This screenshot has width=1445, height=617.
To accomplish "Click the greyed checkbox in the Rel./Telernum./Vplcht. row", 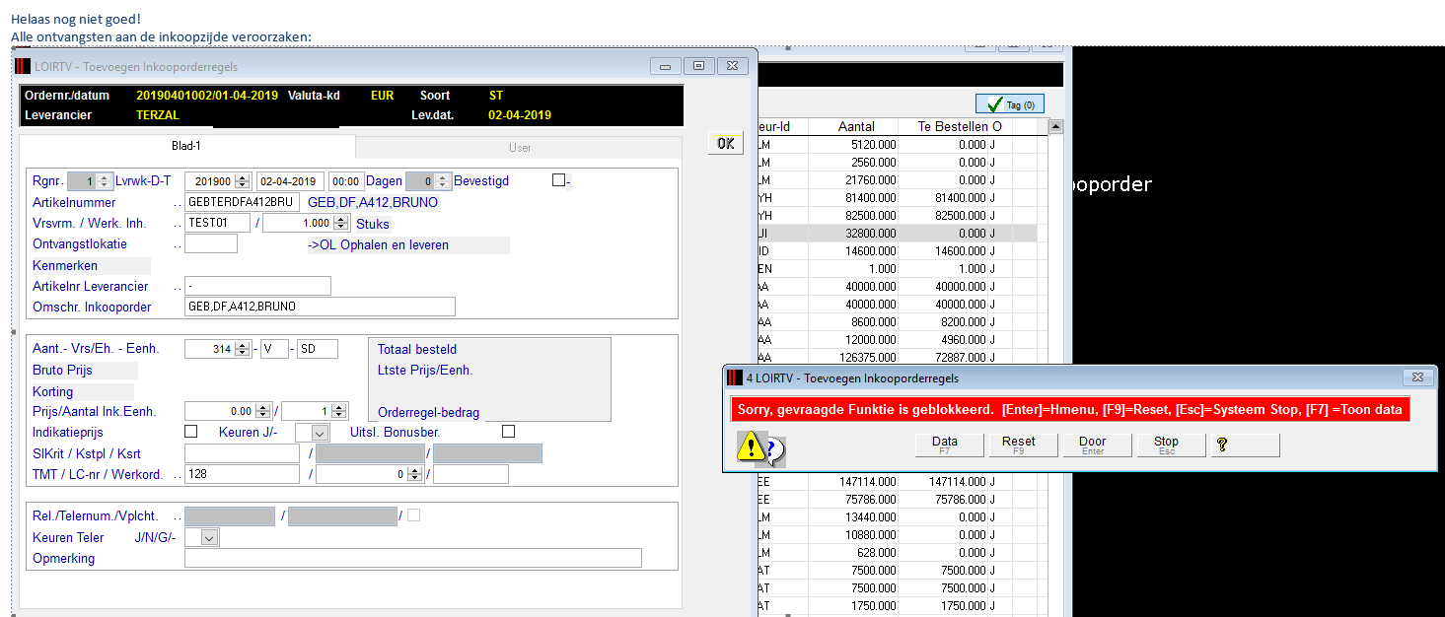I will (413, 514).
